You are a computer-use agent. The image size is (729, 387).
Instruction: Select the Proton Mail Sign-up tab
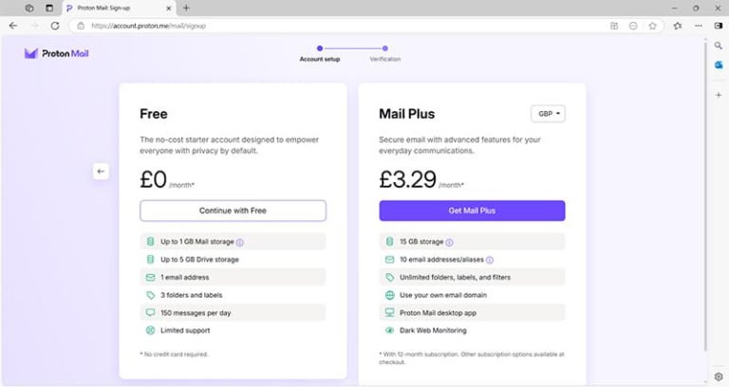coord(114,8)
